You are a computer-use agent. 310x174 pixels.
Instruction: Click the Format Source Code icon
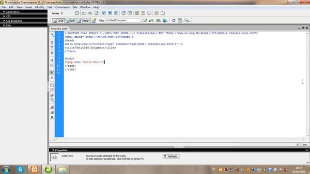pyautogui.click(x=52, y=117)
